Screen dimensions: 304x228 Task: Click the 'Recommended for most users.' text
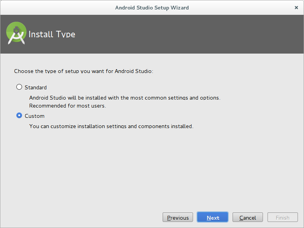coord(68,106)
